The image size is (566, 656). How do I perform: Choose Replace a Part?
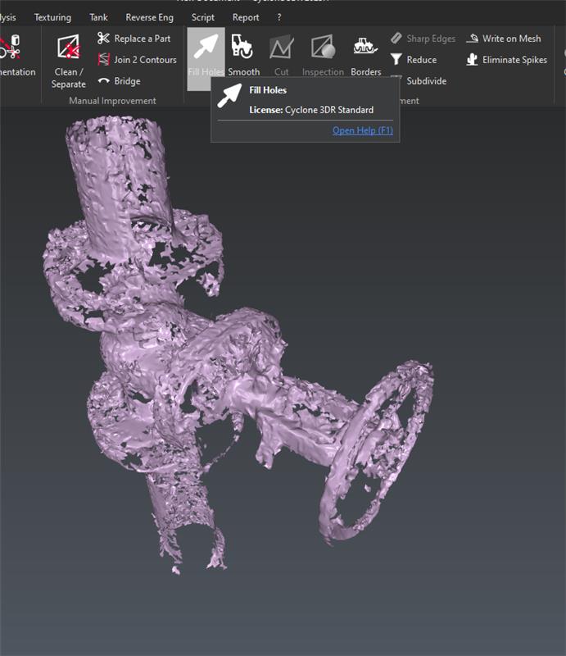[134, 39]
